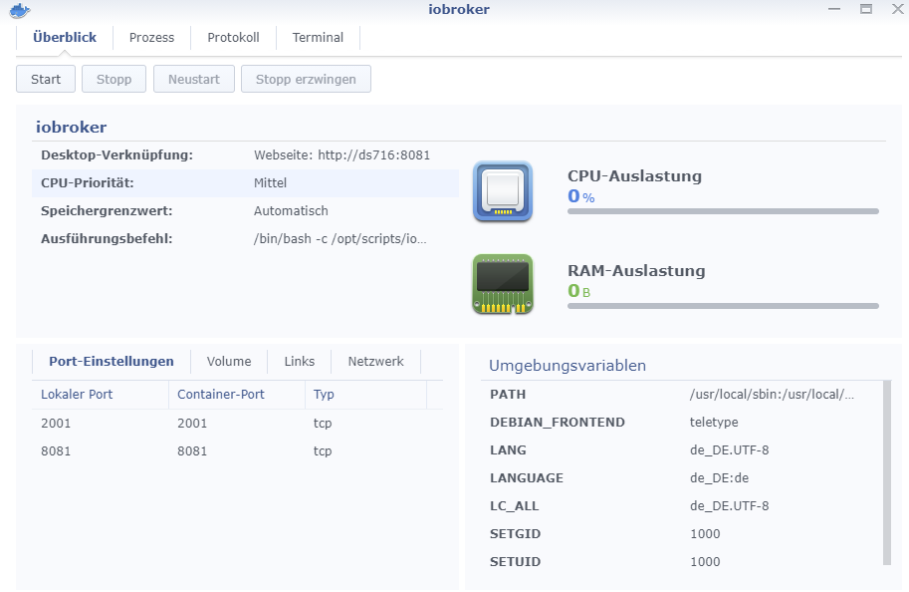Close the iobroker window
This screenshot has height=592, width=909.
[x=897, y=9]
